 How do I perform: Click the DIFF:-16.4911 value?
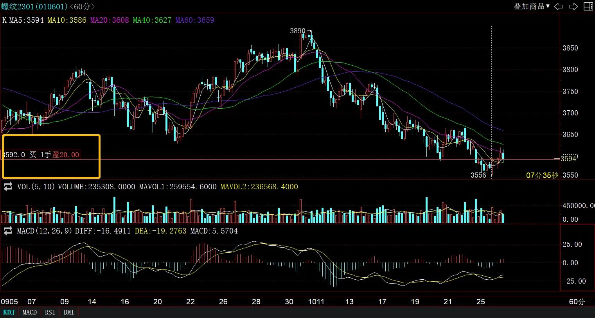point(103,231)
